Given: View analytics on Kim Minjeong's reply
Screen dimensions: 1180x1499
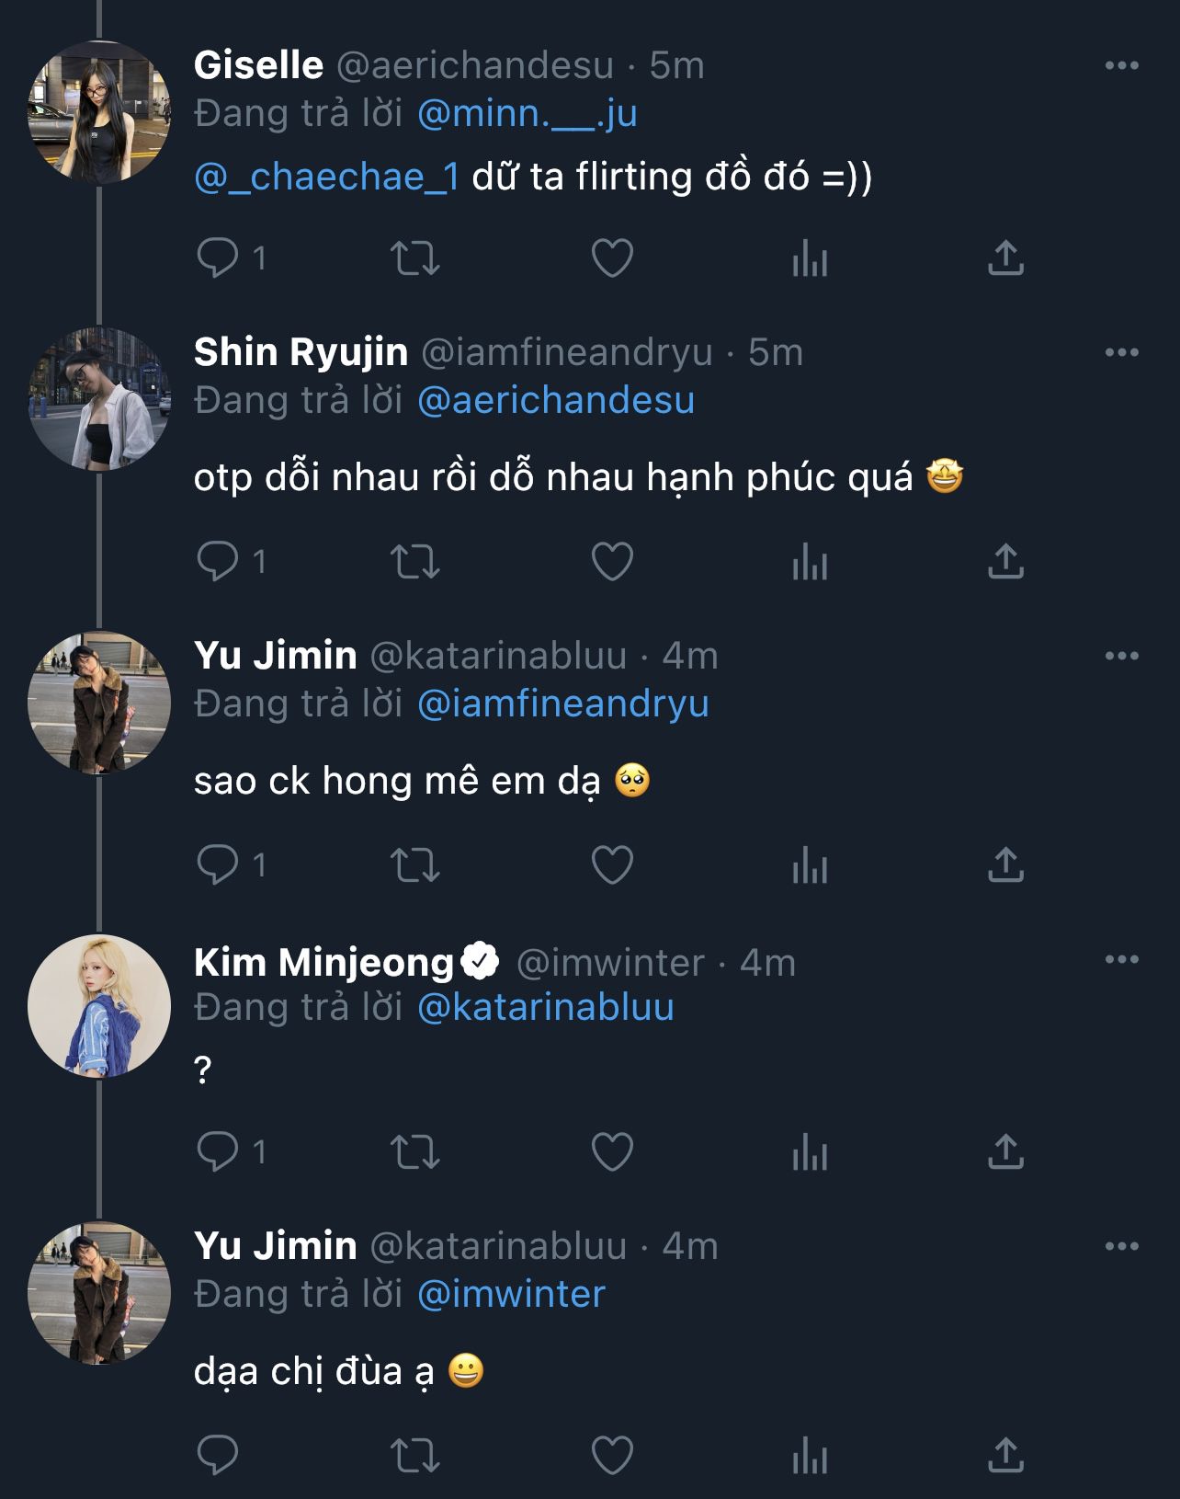Looking at the screenshot, I should point(810,1151).
